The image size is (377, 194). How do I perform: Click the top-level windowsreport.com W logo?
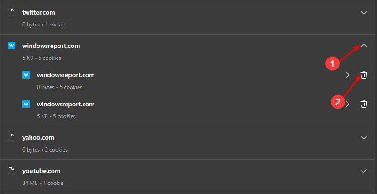(11, 46)
